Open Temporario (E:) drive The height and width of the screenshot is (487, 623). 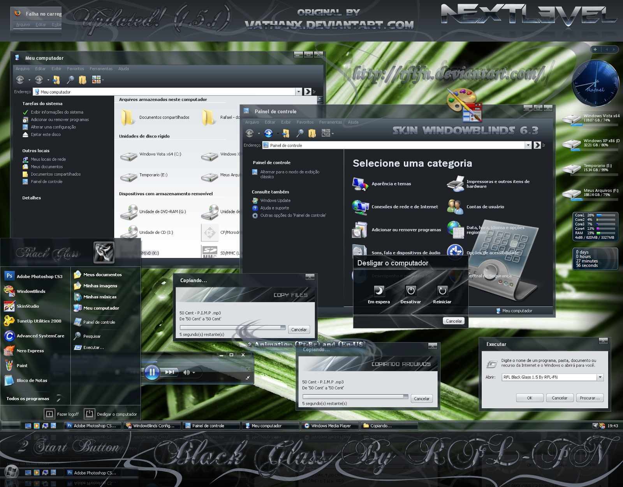144,176
